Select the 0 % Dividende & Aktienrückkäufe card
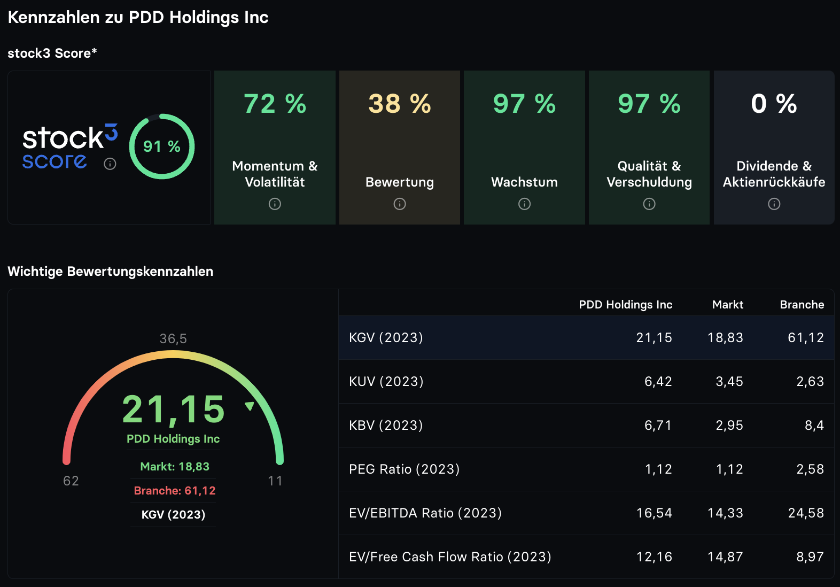Screen dimensions: 840x587 point(774,148)
